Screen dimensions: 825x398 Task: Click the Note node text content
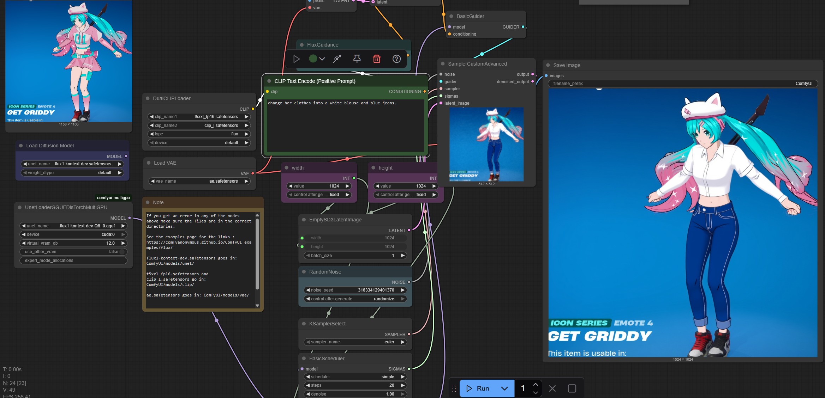[200, 260]
